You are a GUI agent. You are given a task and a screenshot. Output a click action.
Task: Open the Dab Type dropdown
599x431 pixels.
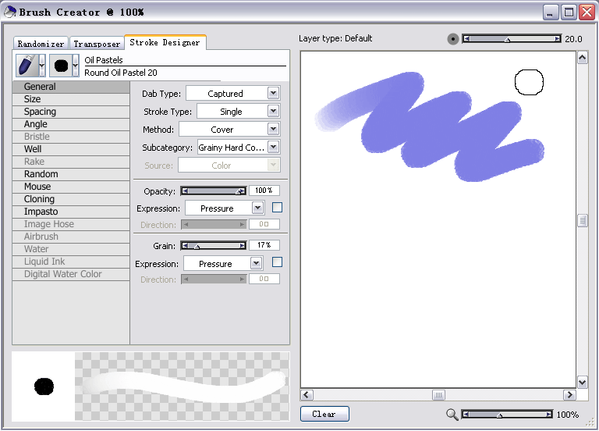click(272, 93)
